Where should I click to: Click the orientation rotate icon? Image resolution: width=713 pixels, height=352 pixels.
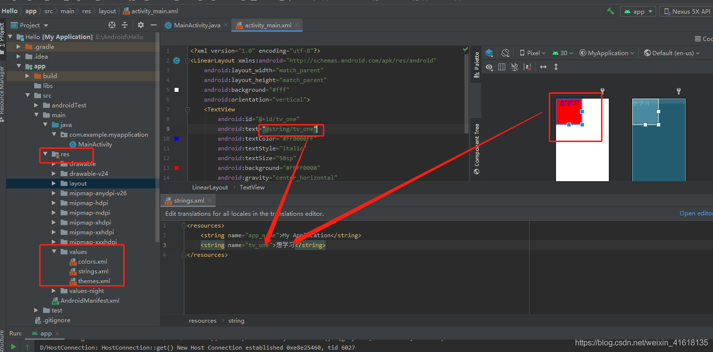click(x=506, y=53)
